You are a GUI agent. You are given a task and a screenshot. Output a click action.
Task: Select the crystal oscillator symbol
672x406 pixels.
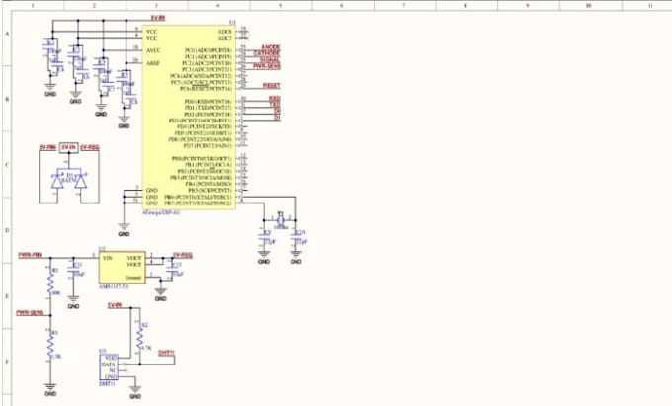click(281, 219)
